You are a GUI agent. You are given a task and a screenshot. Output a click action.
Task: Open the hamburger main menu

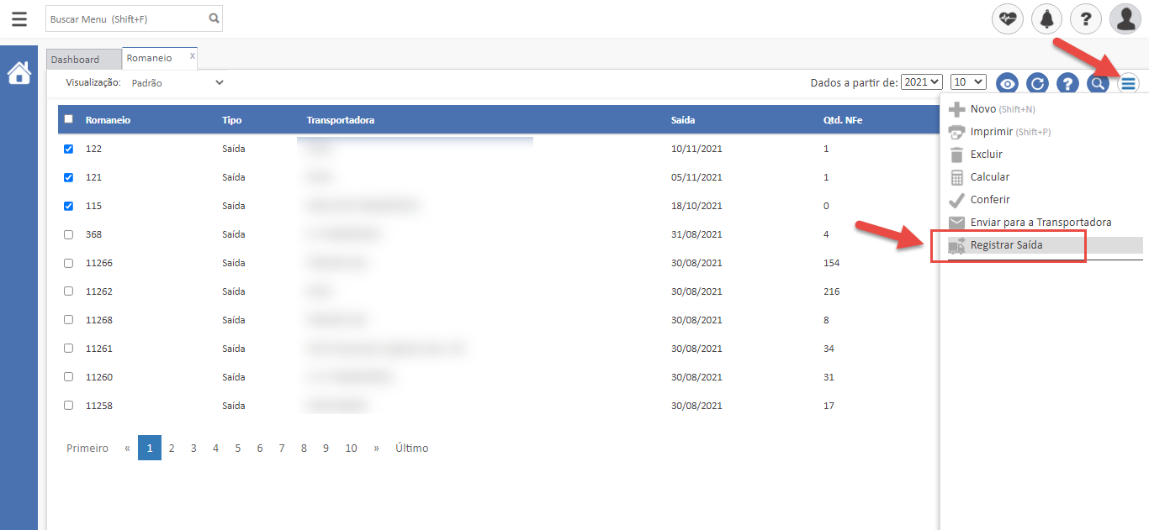[19, 18]
